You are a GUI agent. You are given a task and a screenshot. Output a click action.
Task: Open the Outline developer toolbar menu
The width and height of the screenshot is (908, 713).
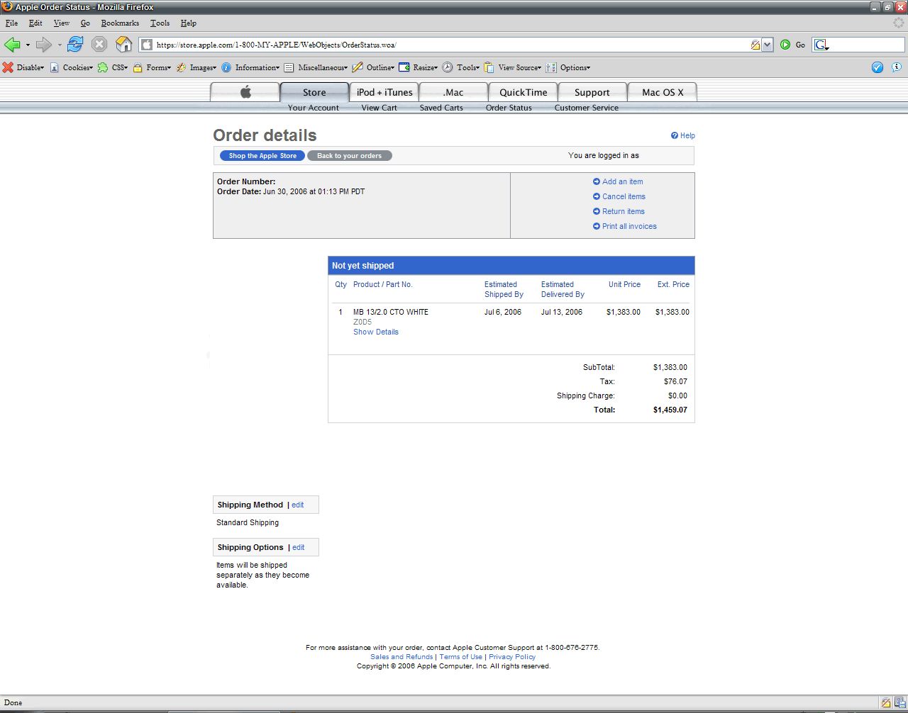tap(373, 67)
